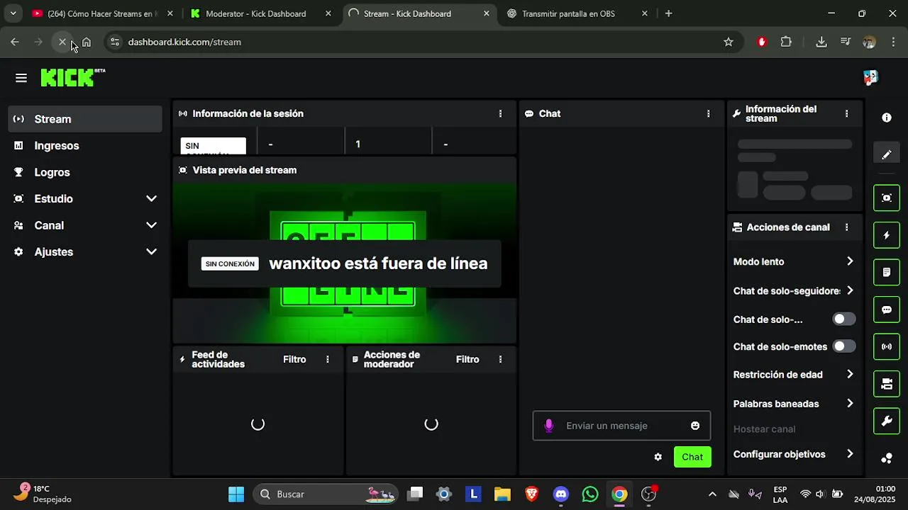Click the info icon in right sidebar
The width and height of the screenshot is (908, 510).
(887, 118)
